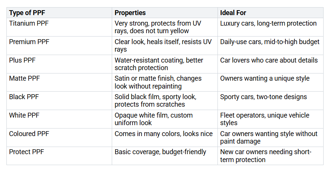Select the Titanium PPF cell
Image resolution: width=330 pixels, height=173 pixels.
pos(29,23)
